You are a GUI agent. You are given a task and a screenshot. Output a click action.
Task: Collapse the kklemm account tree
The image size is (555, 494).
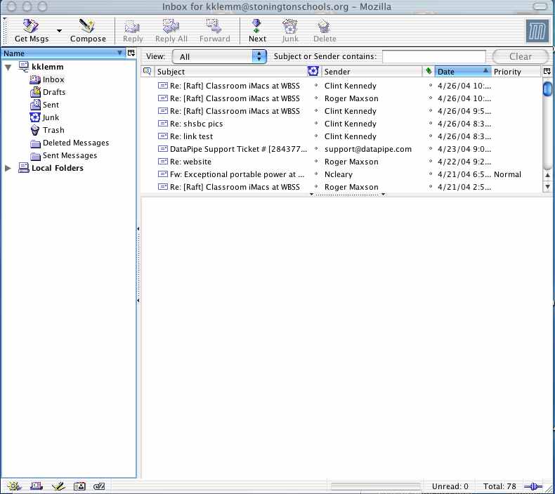tap(8, 67)
